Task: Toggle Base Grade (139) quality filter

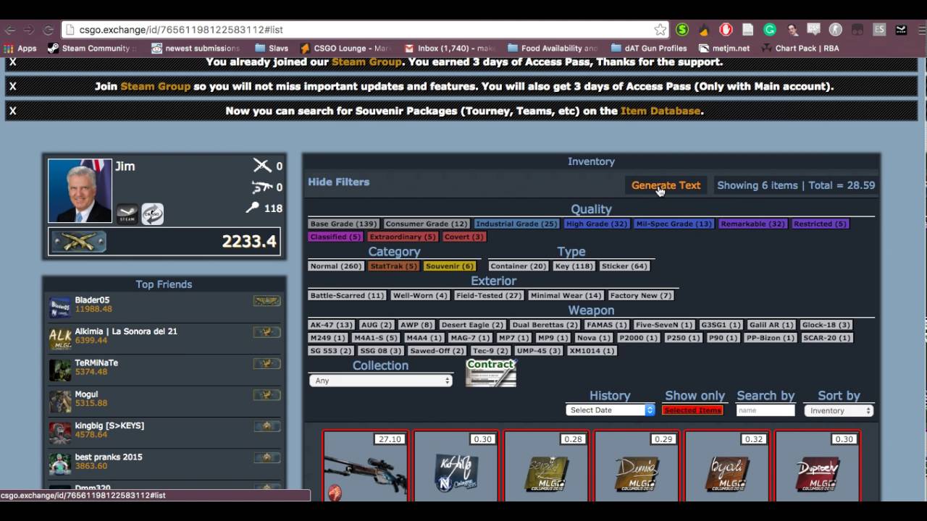Action: tap(343, 224)
